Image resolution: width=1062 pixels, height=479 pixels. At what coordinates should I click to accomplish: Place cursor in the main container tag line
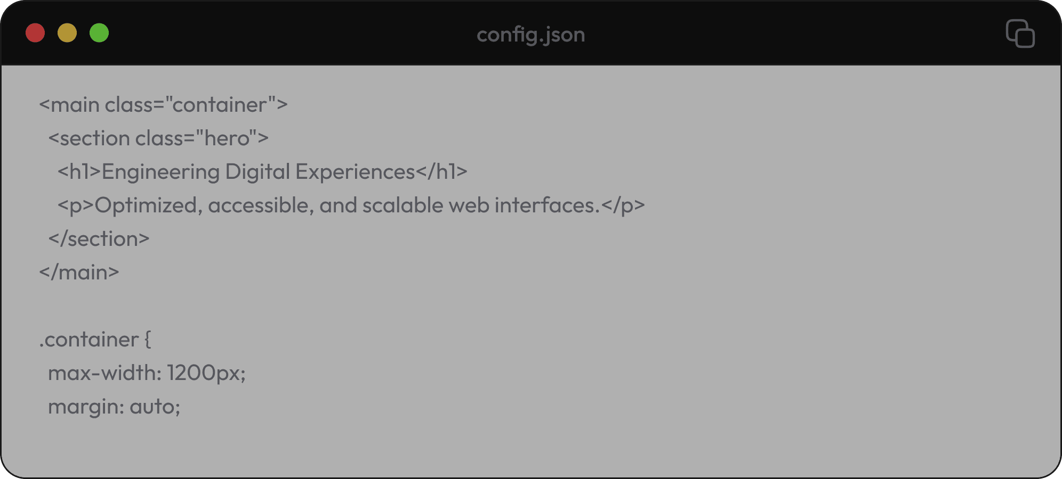pos(163,104)
